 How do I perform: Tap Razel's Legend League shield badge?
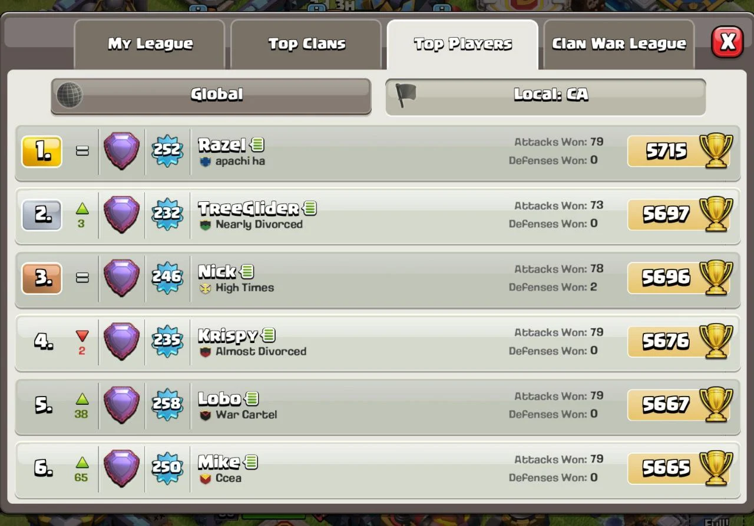point(121,151)
